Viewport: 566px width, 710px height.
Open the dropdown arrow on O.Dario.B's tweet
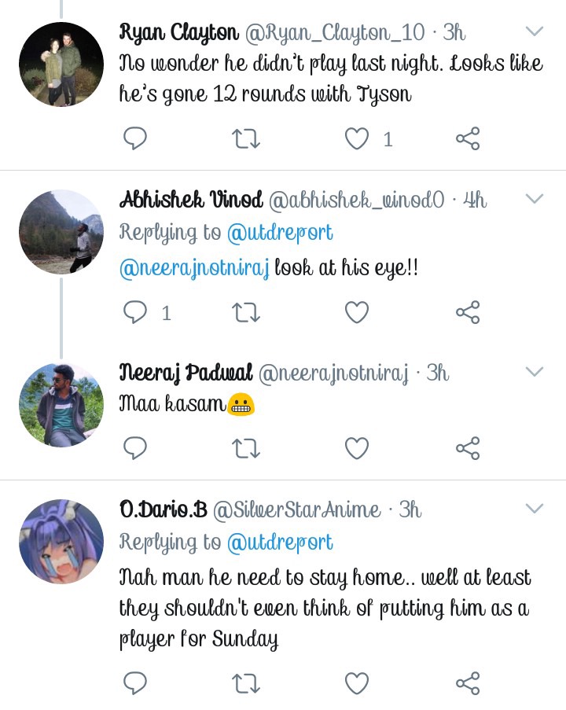535,509
